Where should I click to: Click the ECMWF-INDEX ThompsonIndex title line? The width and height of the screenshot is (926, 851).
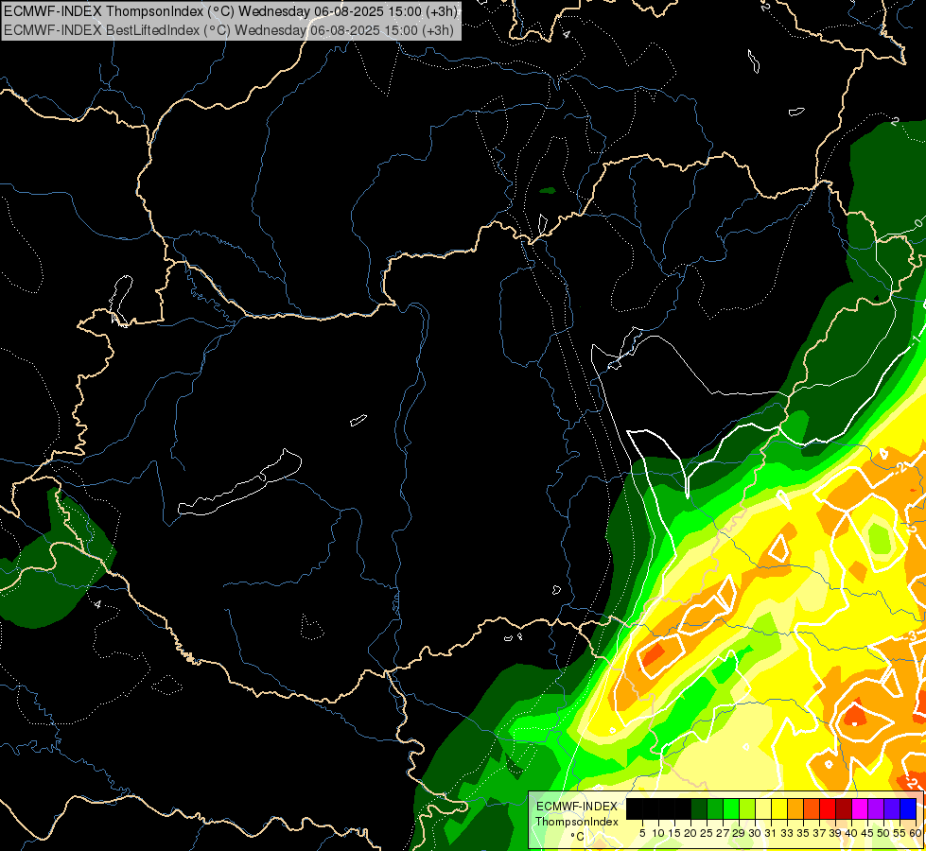(x=231, y=11)
